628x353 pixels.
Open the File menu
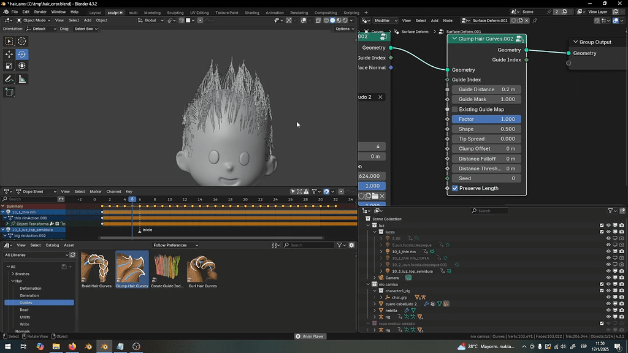point(15,12)
